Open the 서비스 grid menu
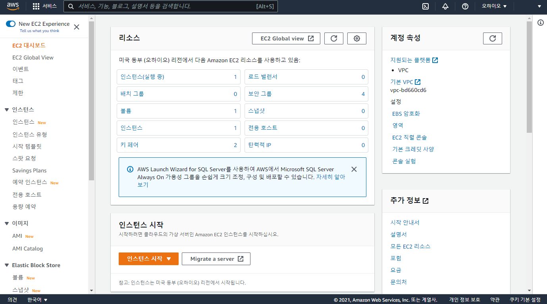 pos(44,6)
